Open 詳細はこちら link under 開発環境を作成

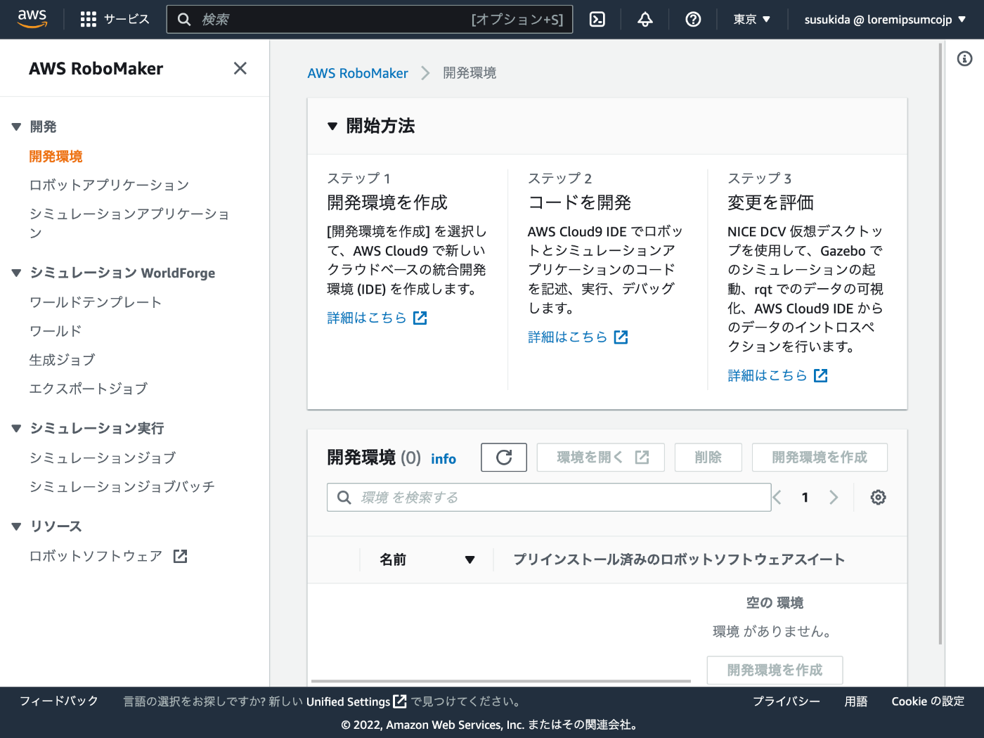click(367, 318)
